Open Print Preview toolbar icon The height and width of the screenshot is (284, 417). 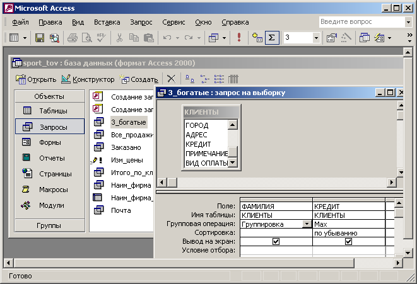click(86, 38)
